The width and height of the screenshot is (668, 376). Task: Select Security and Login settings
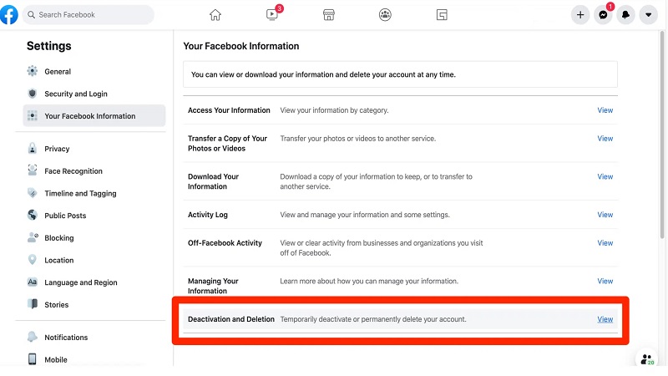tap(76, 94)
